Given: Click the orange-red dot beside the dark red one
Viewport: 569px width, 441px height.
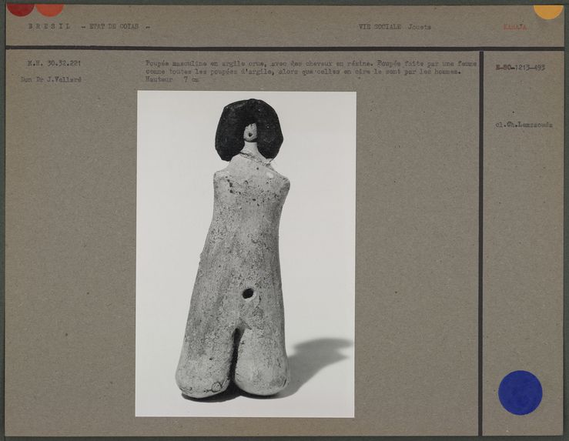Looking at the screenshot, I should click(x=50, y=8).
